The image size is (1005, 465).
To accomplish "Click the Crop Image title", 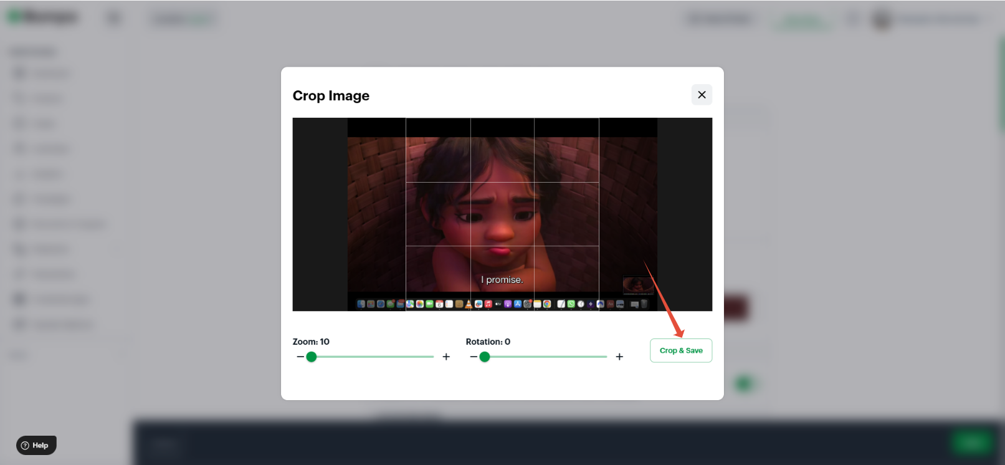I will point(331,95).
